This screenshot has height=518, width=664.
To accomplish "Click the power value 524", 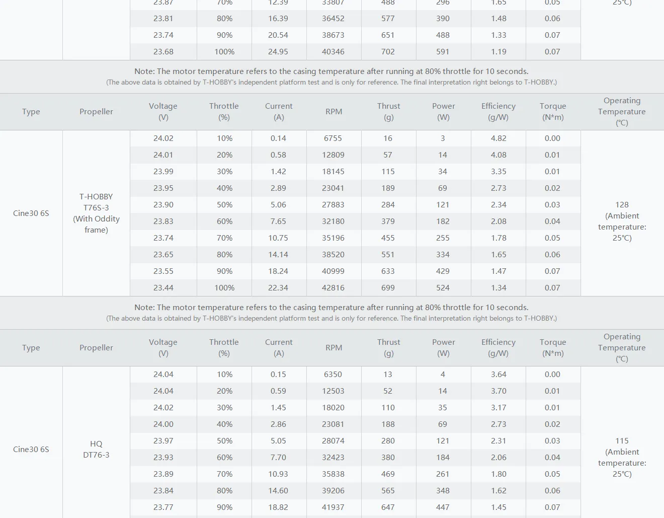I will coord(443,288).
